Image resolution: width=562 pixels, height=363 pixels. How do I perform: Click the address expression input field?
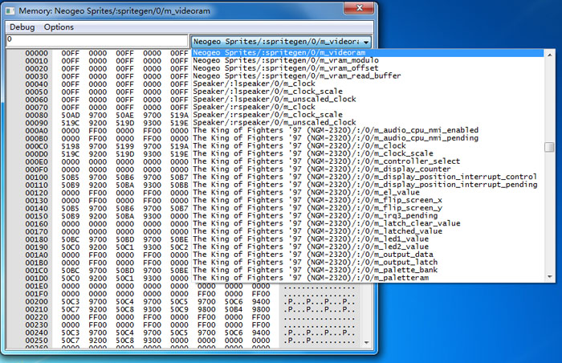point(97,40)
